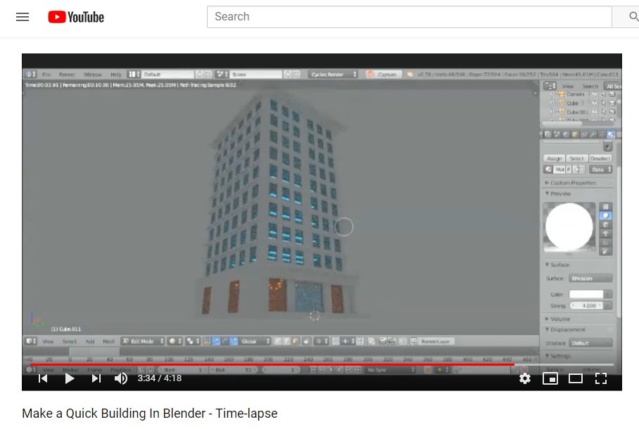Open the Edit Mode dropdown

(143, 341)
